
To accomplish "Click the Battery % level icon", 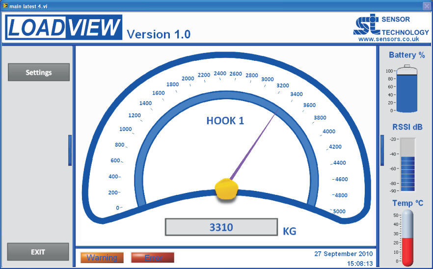I will pyautogui.click(x=406, y=90).
